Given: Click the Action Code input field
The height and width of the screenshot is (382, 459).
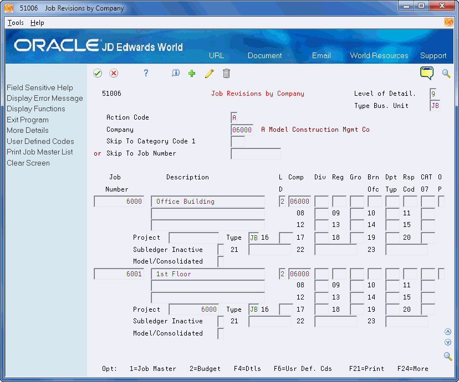Looking at the screenshot, I should [234, 117].
